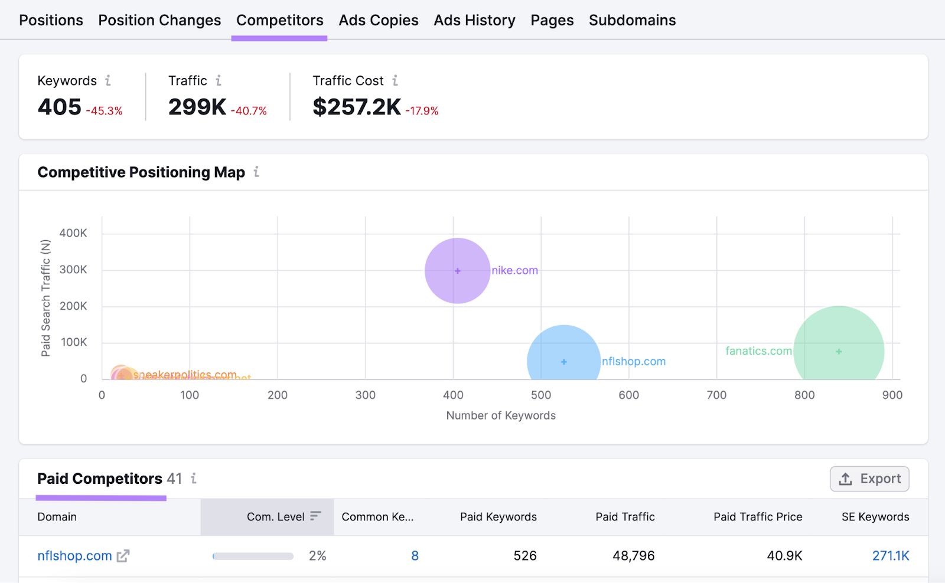This screenshot has height=583, width=945.
Task: Open the Subdomains tab
Action: click(631, 19)
